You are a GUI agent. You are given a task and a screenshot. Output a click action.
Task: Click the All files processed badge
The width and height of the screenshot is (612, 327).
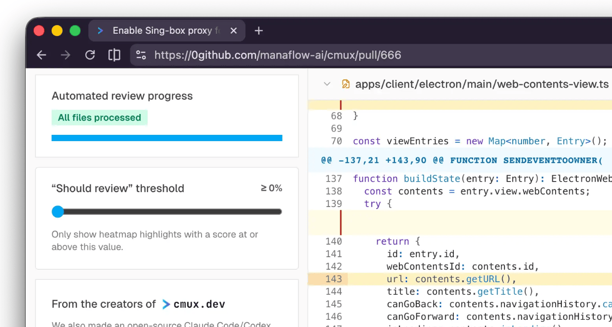99,118
